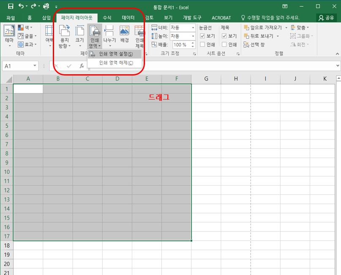
Task: Switch to the ACROBAT tab
Action: click(221, 18)
